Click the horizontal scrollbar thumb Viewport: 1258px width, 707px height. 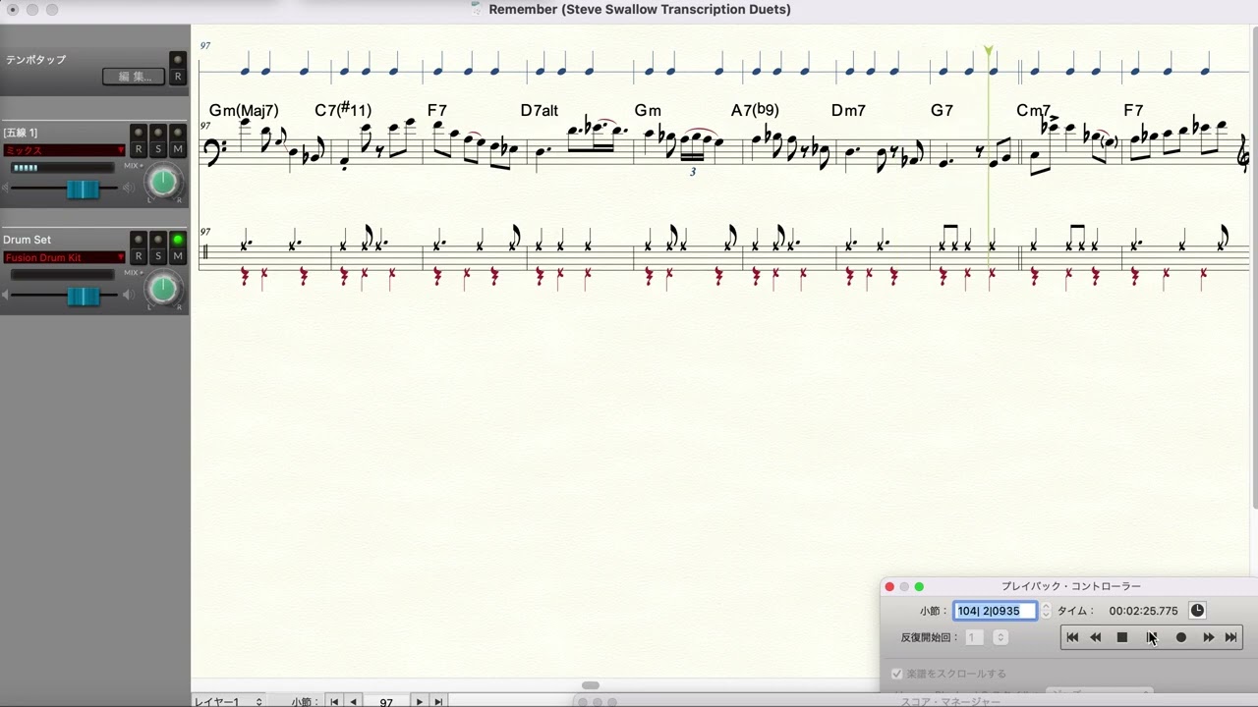pyautogui.click(x=591, y=685)
